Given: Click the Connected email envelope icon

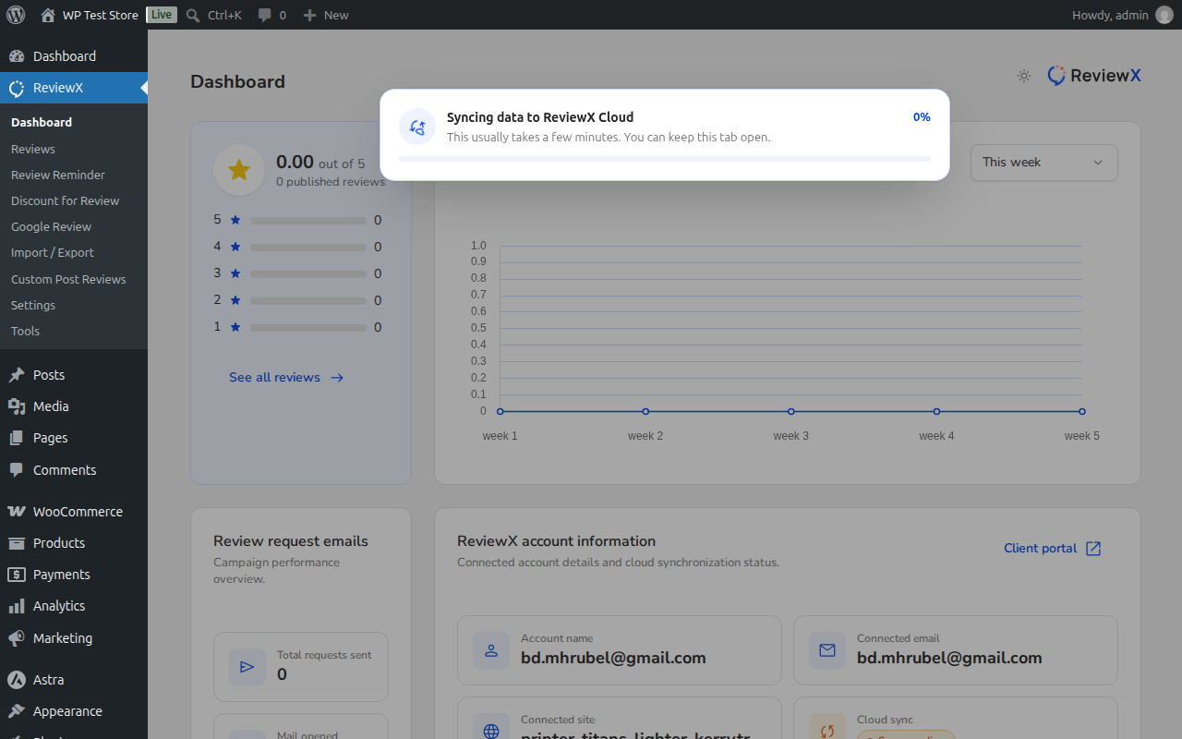Looking at the screenshot, I should point(827,650).
